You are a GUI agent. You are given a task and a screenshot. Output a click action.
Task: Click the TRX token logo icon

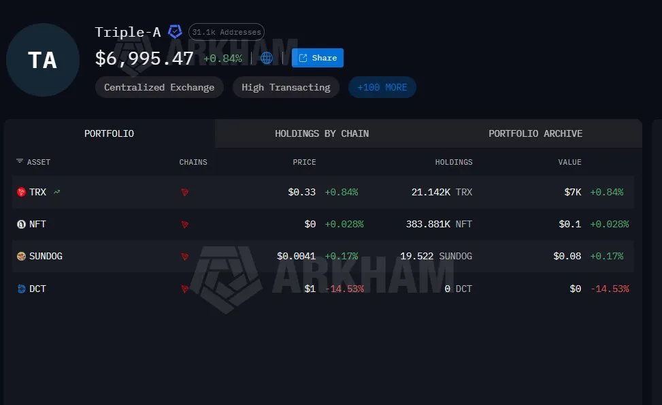(x=21, y=192)
